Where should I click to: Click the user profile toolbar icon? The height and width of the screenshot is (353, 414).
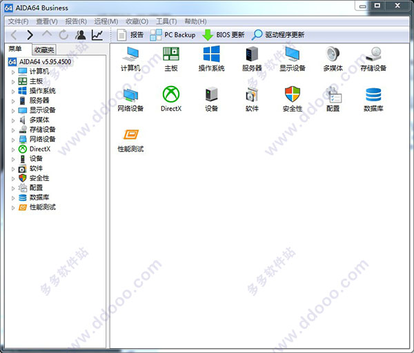81,34
